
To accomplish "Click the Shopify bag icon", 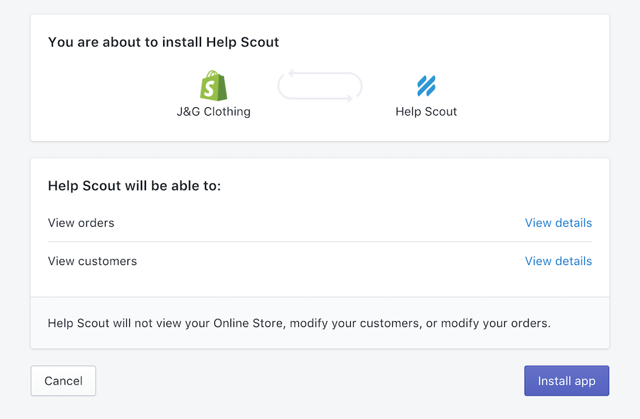I will [x=214, y=86].
